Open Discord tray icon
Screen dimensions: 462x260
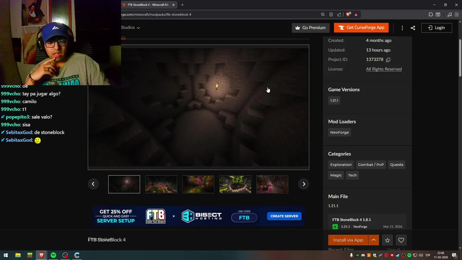[x=363, y=255]
